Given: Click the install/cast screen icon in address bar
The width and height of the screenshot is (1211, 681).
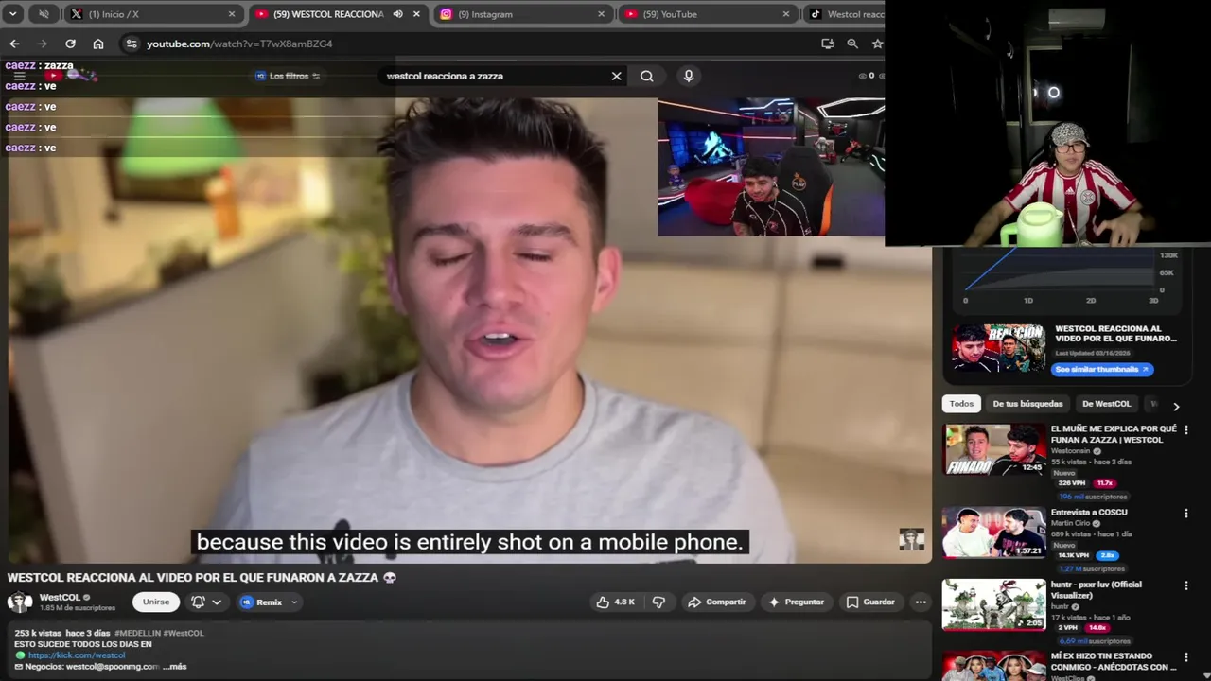Looking at the screenshot, I should (828, 44).
